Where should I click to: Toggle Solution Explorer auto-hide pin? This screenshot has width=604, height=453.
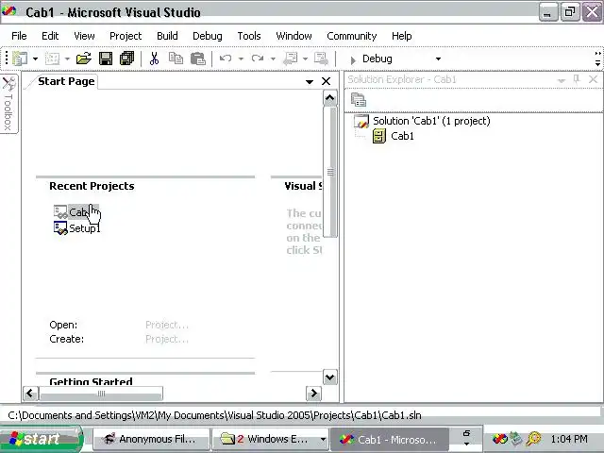[577, 79]
